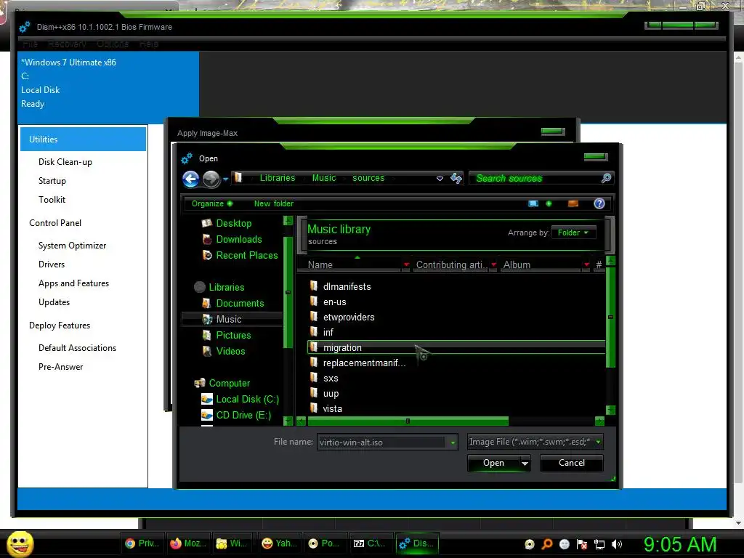Select Music in the address breadcrumb

click(x=324, y=178)
